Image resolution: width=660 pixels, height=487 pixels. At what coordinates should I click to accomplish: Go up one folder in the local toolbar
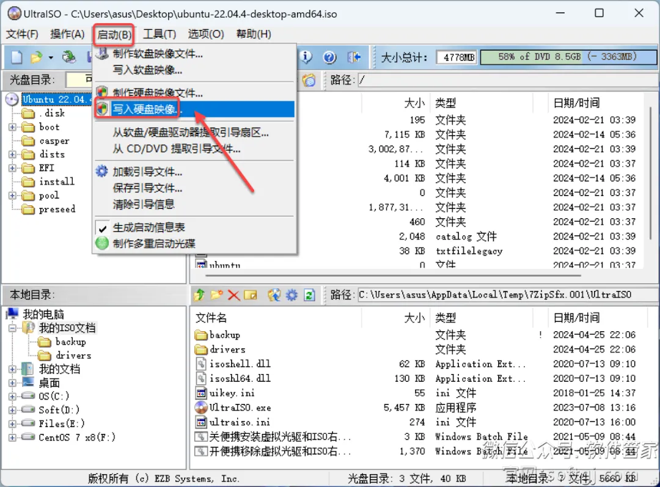coord(199,295)
